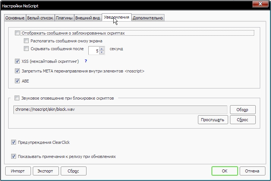Viewport: 271px width, 181px height.
Task: Uncheck Показывать примечания к релизу checkbox
Action: pyautogui.click(x=13, y=156)
